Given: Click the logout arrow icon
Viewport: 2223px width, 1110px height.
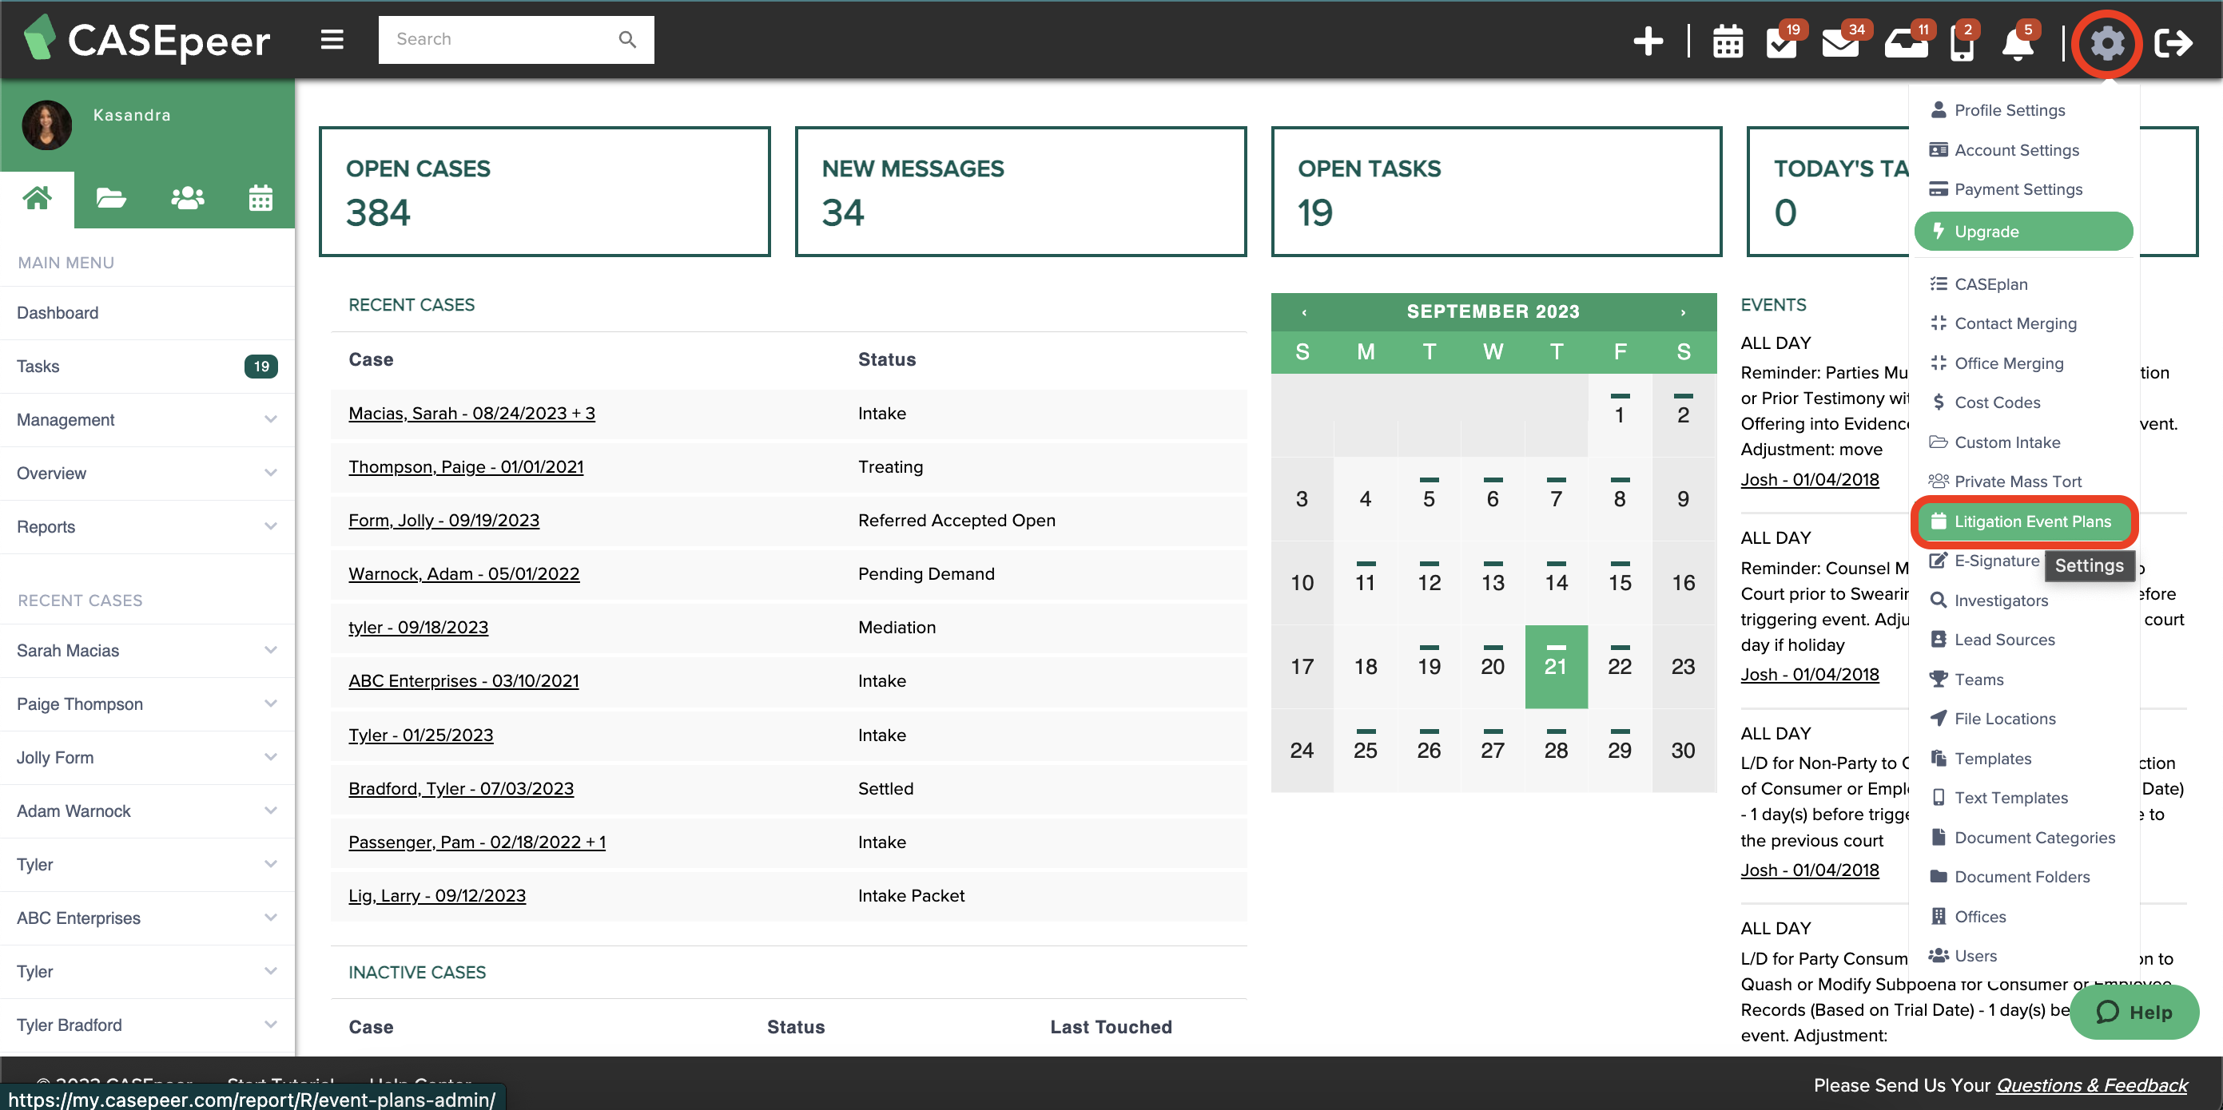Looking at the screenshot, I should pos(2172,42).
